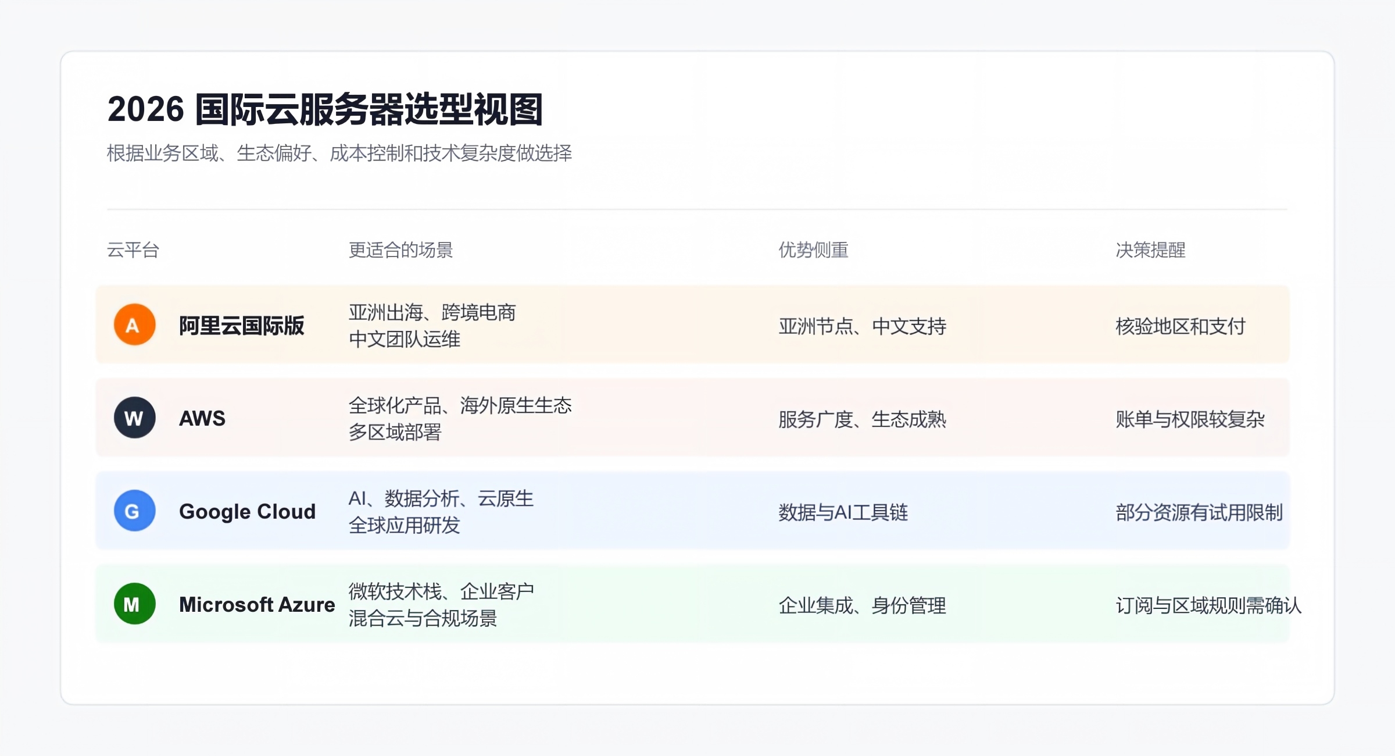Click the orange A icon for 阿里云国际版
This screenshot has width=1395, height=756.
click(134, 324)
